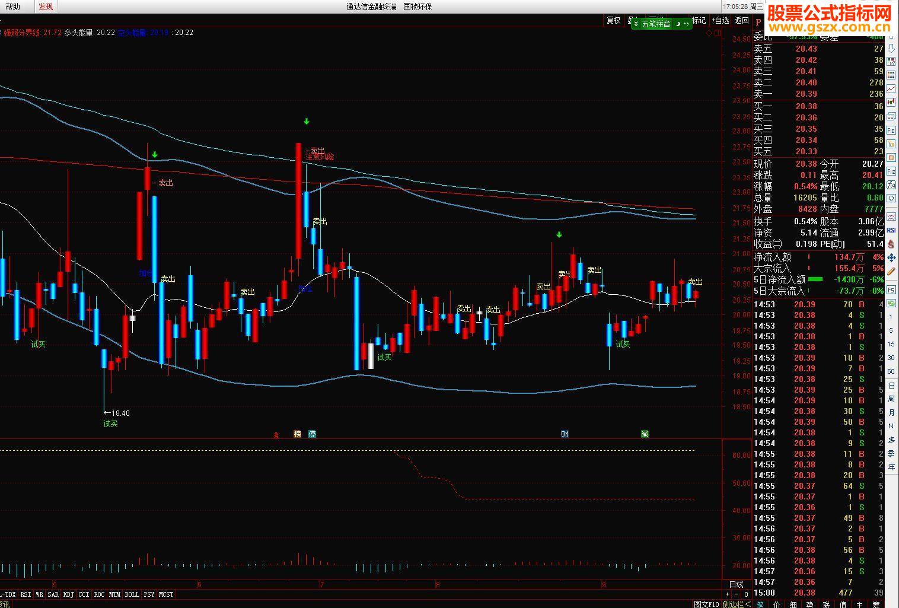Click the 注意风险 warning label on chart

(320, 157)
